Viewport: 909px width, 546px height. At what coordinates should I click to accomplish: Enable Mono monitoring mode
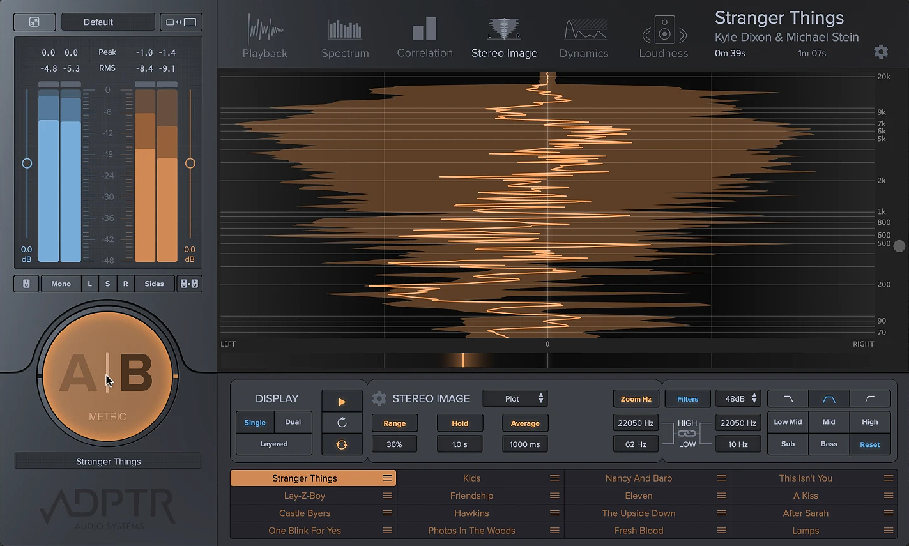[x=61, y=284]
